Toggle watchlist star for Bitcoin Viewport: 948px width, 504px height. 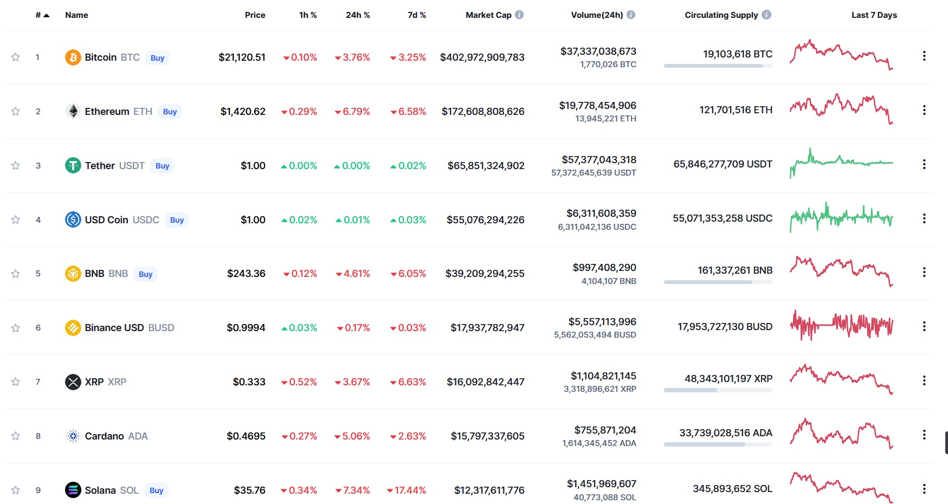pyautogui.click(x=16, y=57)
